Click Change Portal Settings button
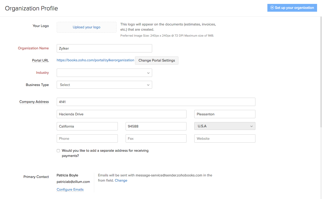Screen dimensions: 322x199 point(157,60)
